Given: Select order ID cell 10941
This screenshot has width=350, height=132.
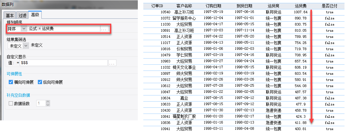Looking at the screenshot, I should tap(165, 129).
